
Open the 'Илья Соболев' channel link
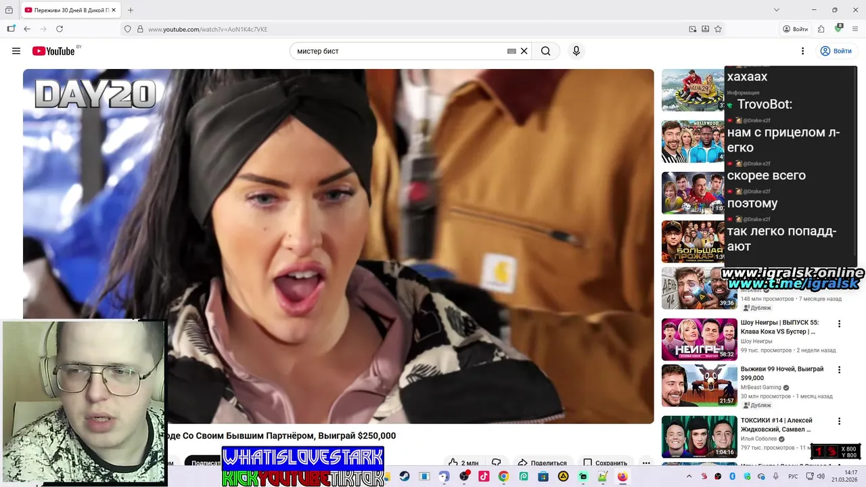759,439
